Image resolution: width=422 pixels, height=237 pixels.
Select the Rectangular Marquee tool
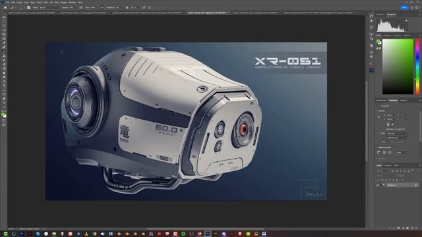click(4, 21)
